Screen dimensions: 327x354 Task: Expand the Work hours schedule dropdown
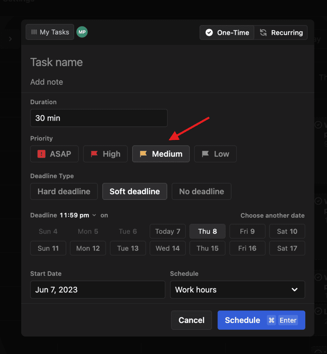click(x=238, y=290)
